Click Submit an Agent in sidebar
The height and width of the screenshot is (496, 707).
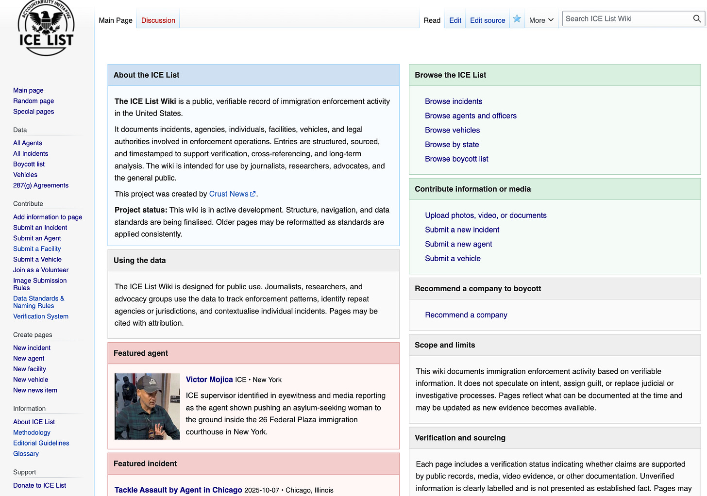(x=37, y=238)
